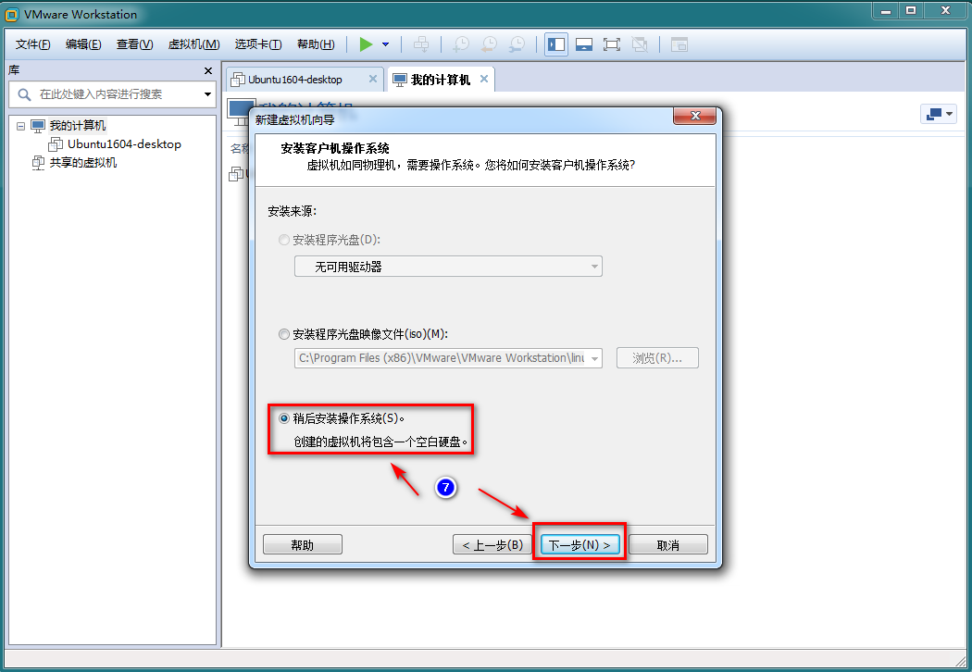Click the VMware Workstation title bar logo
Viewport: 972px width, 672px height.
point(12,14)
